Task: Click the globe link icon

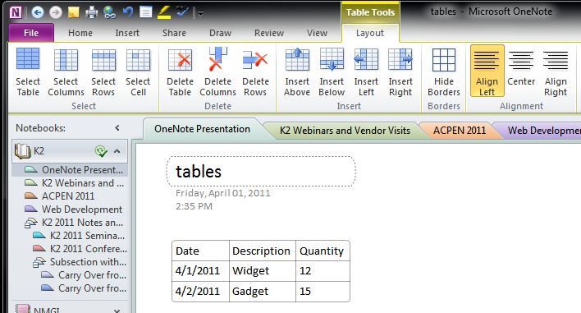Action: (109, 12)
